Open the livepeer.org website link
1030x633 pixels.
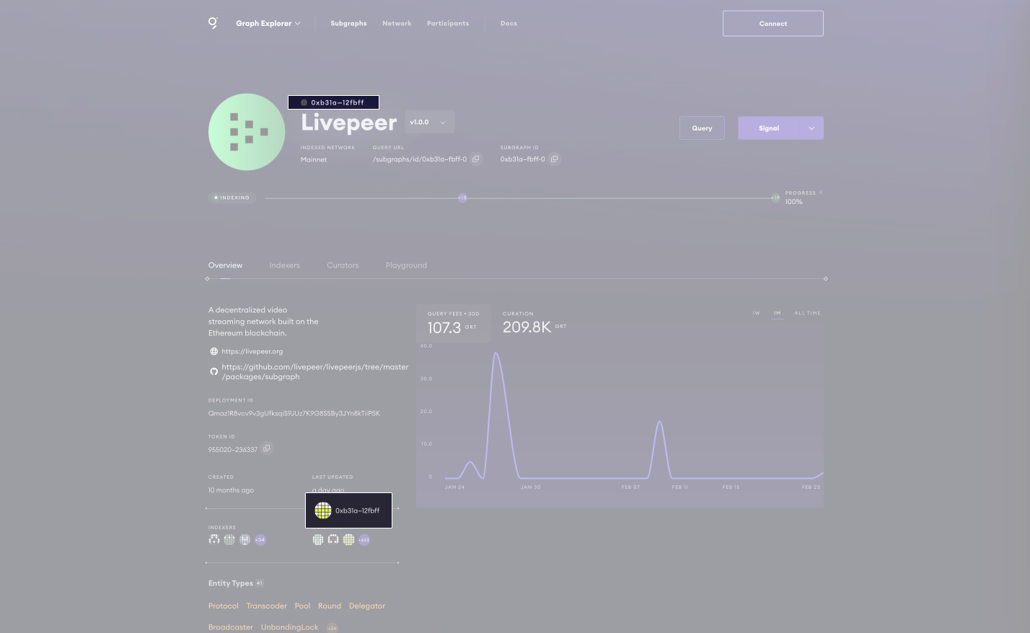coord(252,351)
